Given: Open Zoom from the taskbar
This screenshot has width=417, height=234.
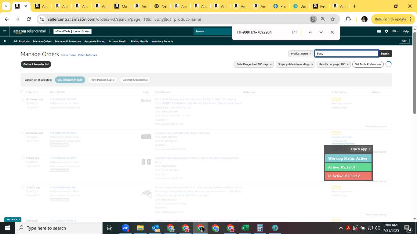Looking at the screenshot, I should [x=125, y=228].
